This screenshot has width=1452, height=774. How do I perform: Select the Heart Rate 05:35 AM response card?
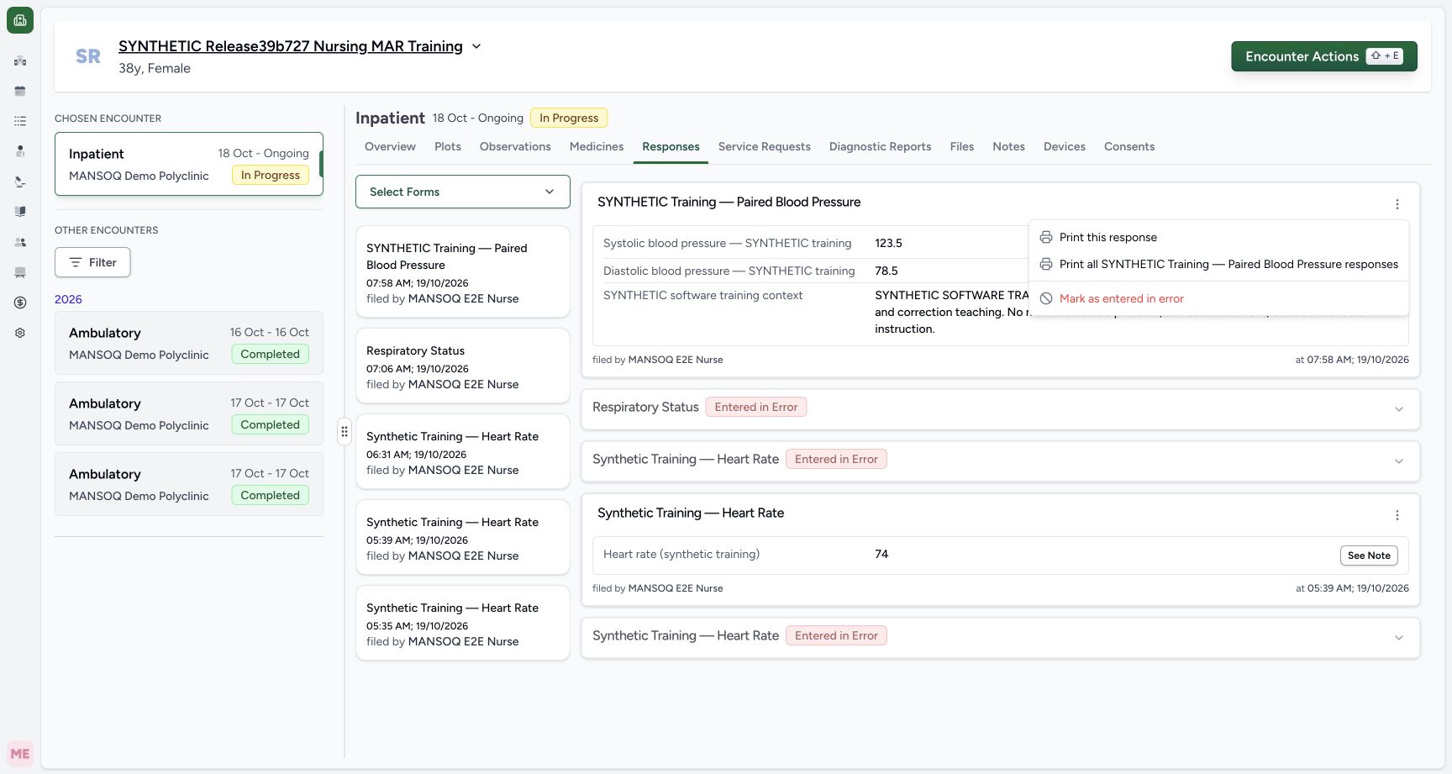(463, 623)
